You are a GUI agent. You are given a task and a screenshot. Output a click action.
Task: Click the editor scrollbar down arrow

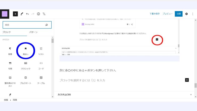195,97
